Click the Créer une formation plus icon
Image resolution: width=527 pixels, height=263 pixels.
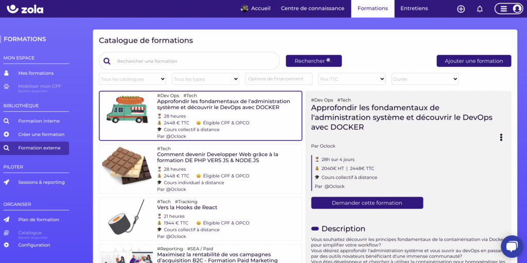click(x=6, y=134)
